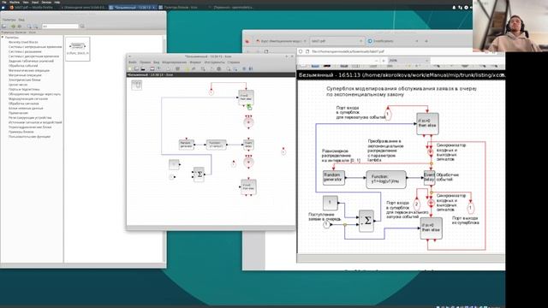548x308 pixels.
Task: Open the Инструменты menu in Xcos
Action: 215,62
